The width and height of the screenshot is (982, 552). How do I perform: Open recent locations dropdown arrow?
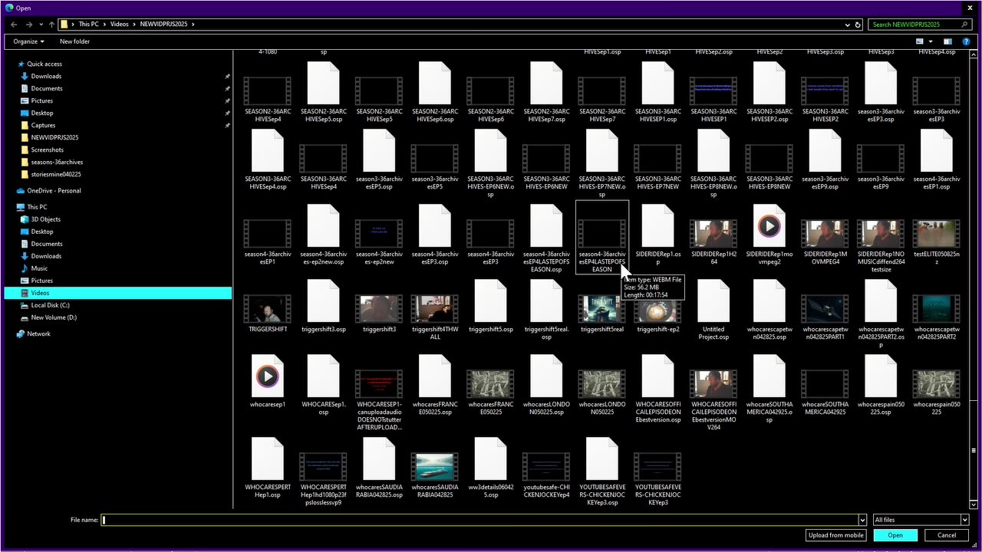[41, 25]
